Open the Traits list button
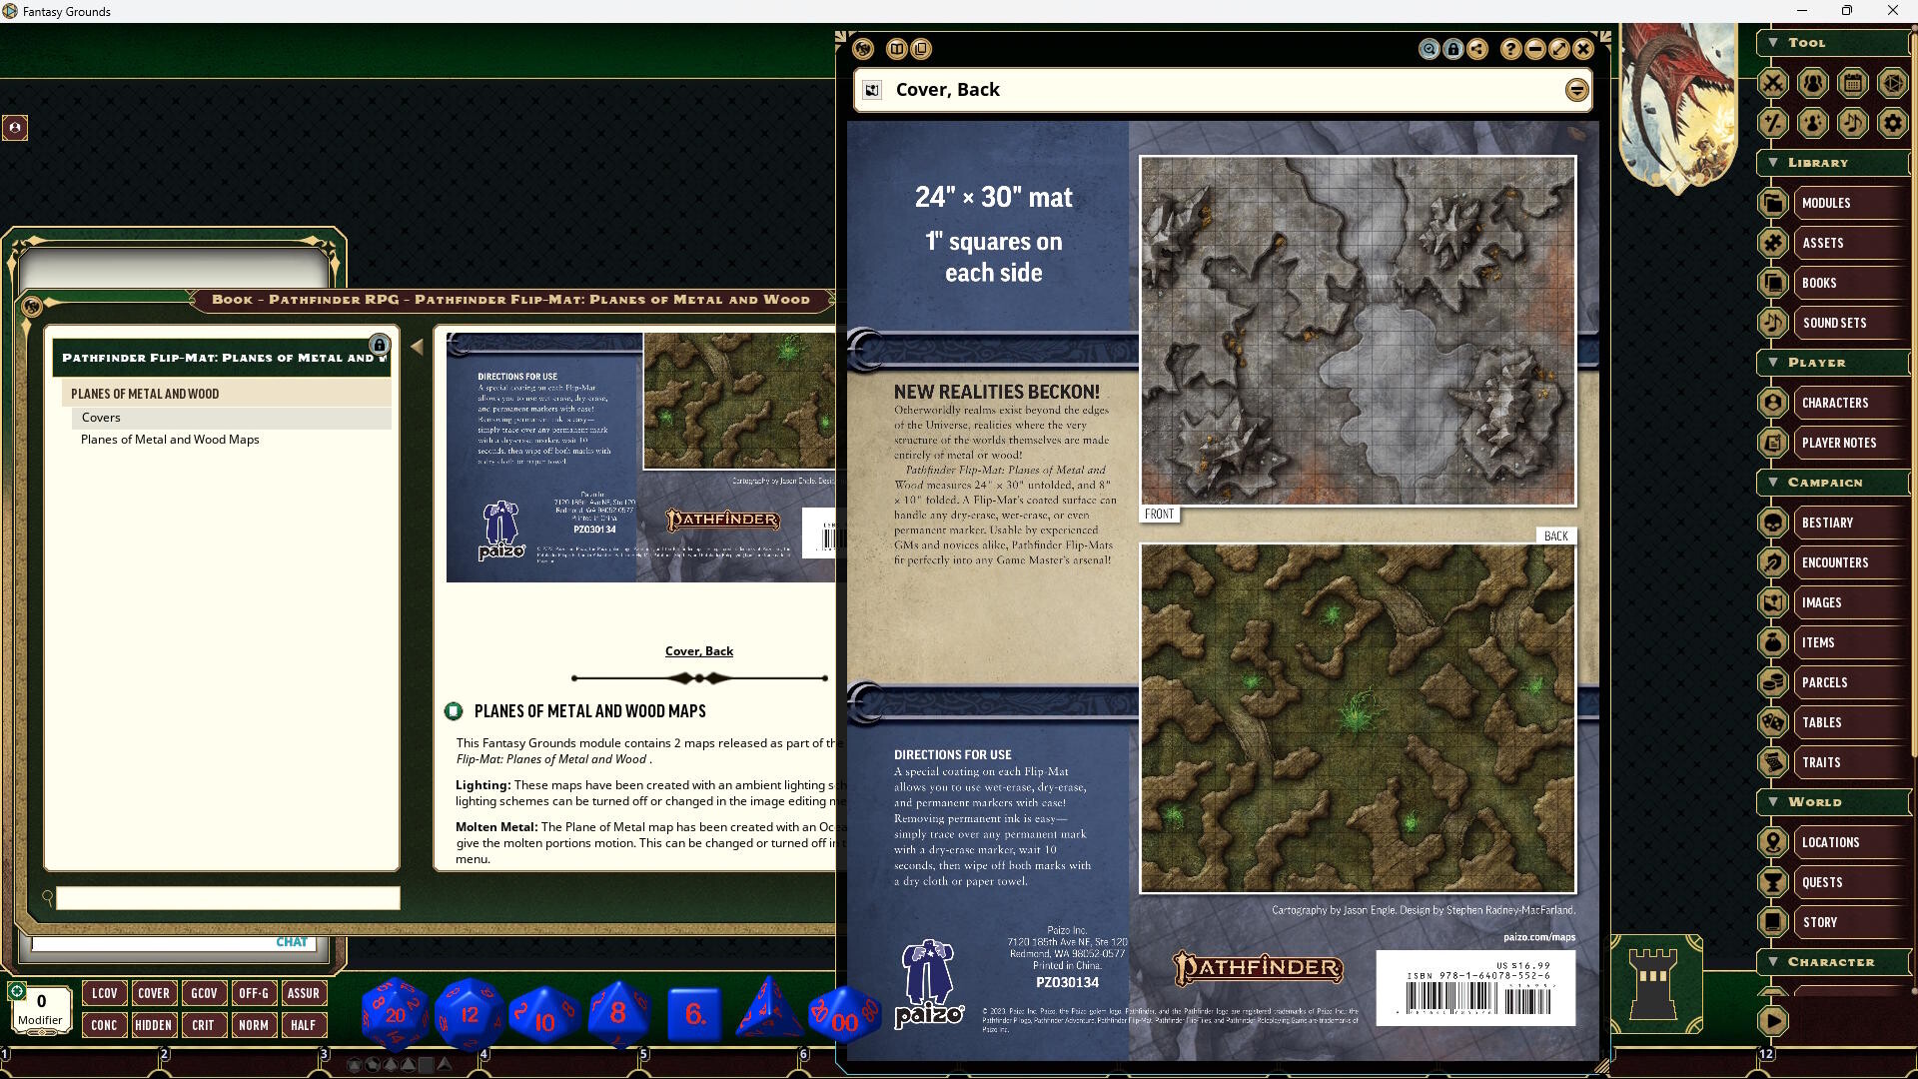This screenshot has width=1918, height=1079. point(1853,762)
